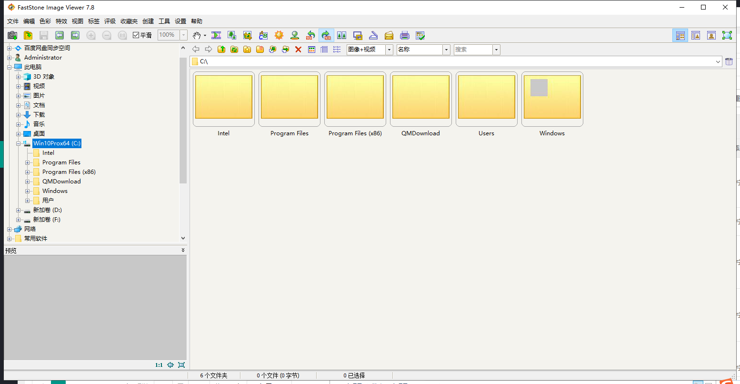Expand the Program Files tree node
The image size is (740, 384).
pos(28,162)
